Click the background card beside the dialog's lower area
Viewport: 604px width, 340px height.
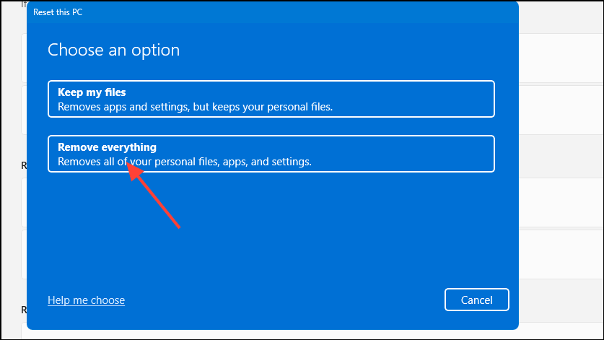[x=561, y=254]
